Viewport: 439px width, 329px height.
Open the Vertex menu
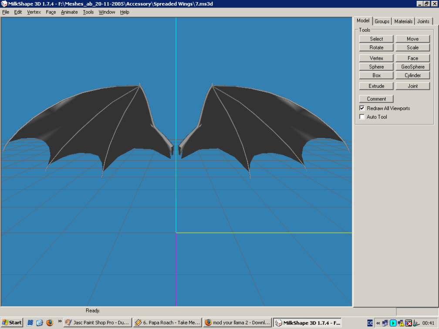[34, 12]
